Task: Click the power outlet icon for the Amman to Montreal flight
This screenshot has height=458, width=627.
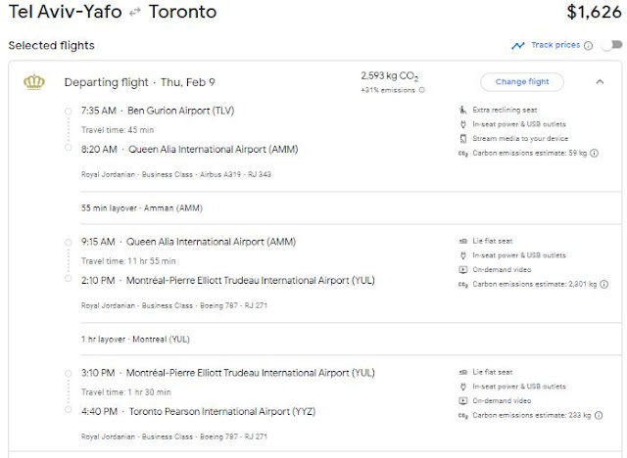Action: pyautogui.click(x=462, y=255)
